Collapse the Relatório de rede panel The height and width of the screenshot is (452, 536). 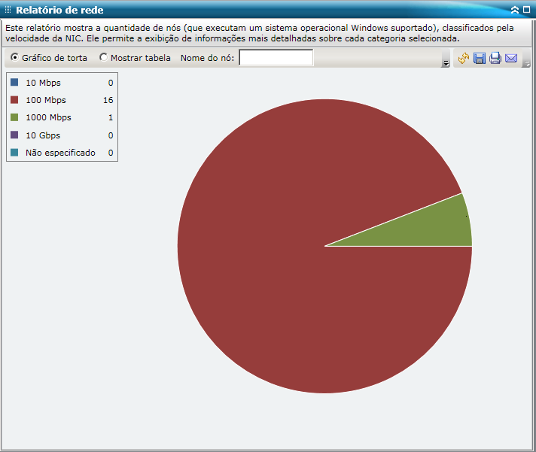tap(515, 10)
